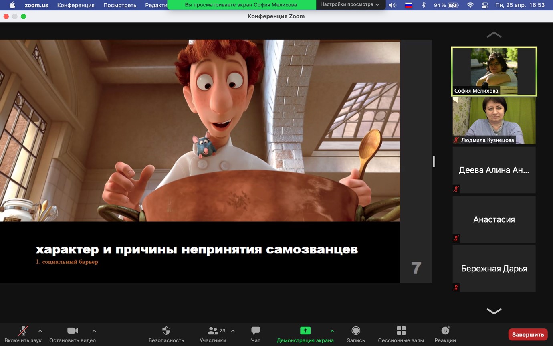Click the panel divider handle beside slide
This screenshot has height=346, width=553.
tap(434, 161)
